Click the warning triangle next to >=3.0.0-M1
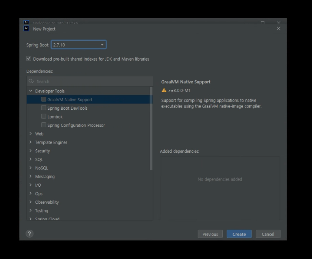The height and width of the screenshot is (259, 312). pos(164,90)
